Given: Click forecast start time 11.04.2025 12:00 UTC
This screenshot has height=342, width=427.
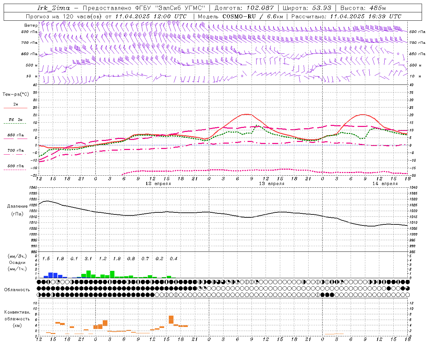Looking at the screenshot, I should tap(150, 16).
